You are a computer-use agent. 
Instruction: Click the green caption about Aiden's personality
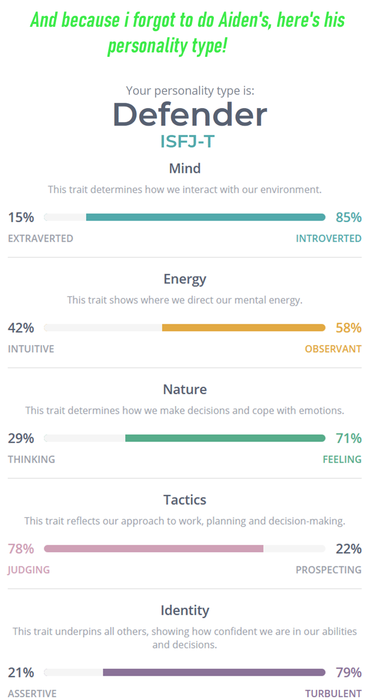point(187,33)
